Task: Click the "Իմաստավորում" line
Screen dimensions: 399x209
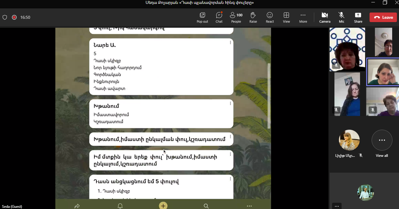Action: pyautogui.click(x=111, y=115)
